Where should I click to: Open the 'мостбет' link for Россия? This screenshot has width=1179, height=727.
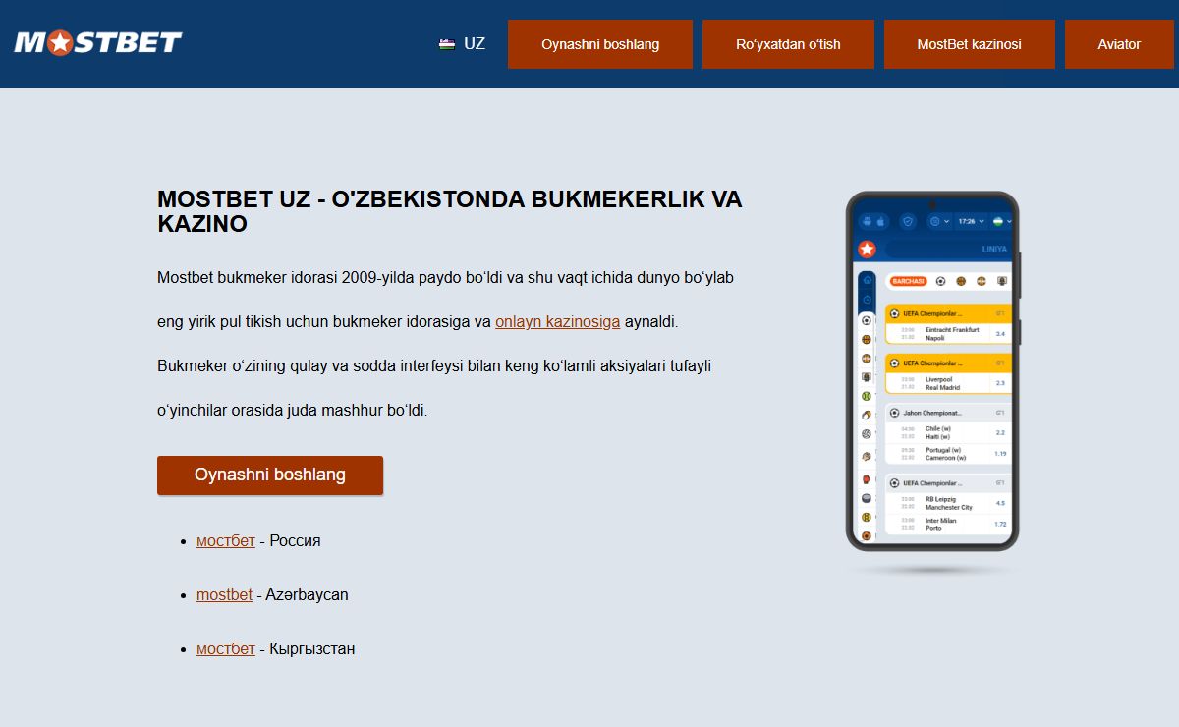[x=226, y=540]
